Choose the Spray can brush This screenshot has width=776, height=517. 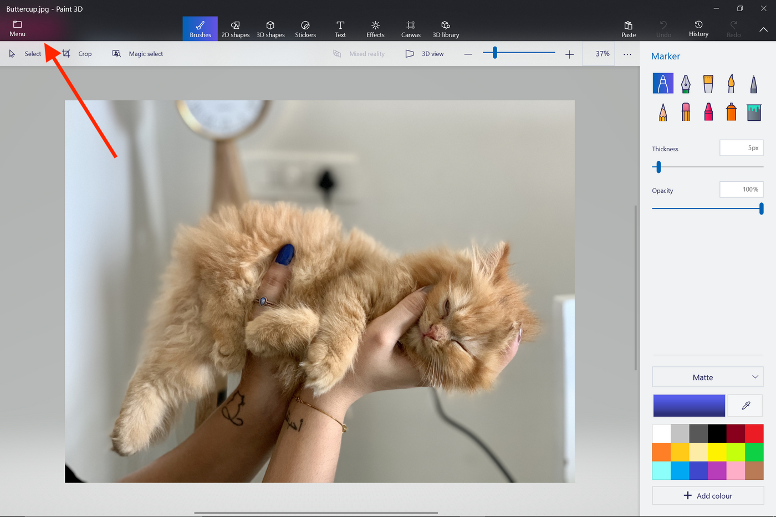(x=731, y=112)
